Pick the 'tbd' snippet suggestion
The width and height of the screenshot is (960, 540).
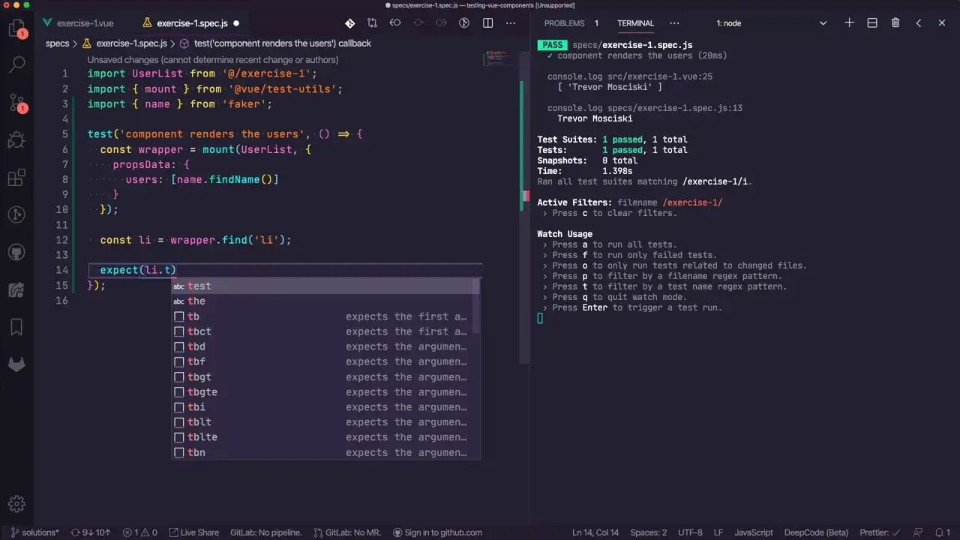[325, 346]
